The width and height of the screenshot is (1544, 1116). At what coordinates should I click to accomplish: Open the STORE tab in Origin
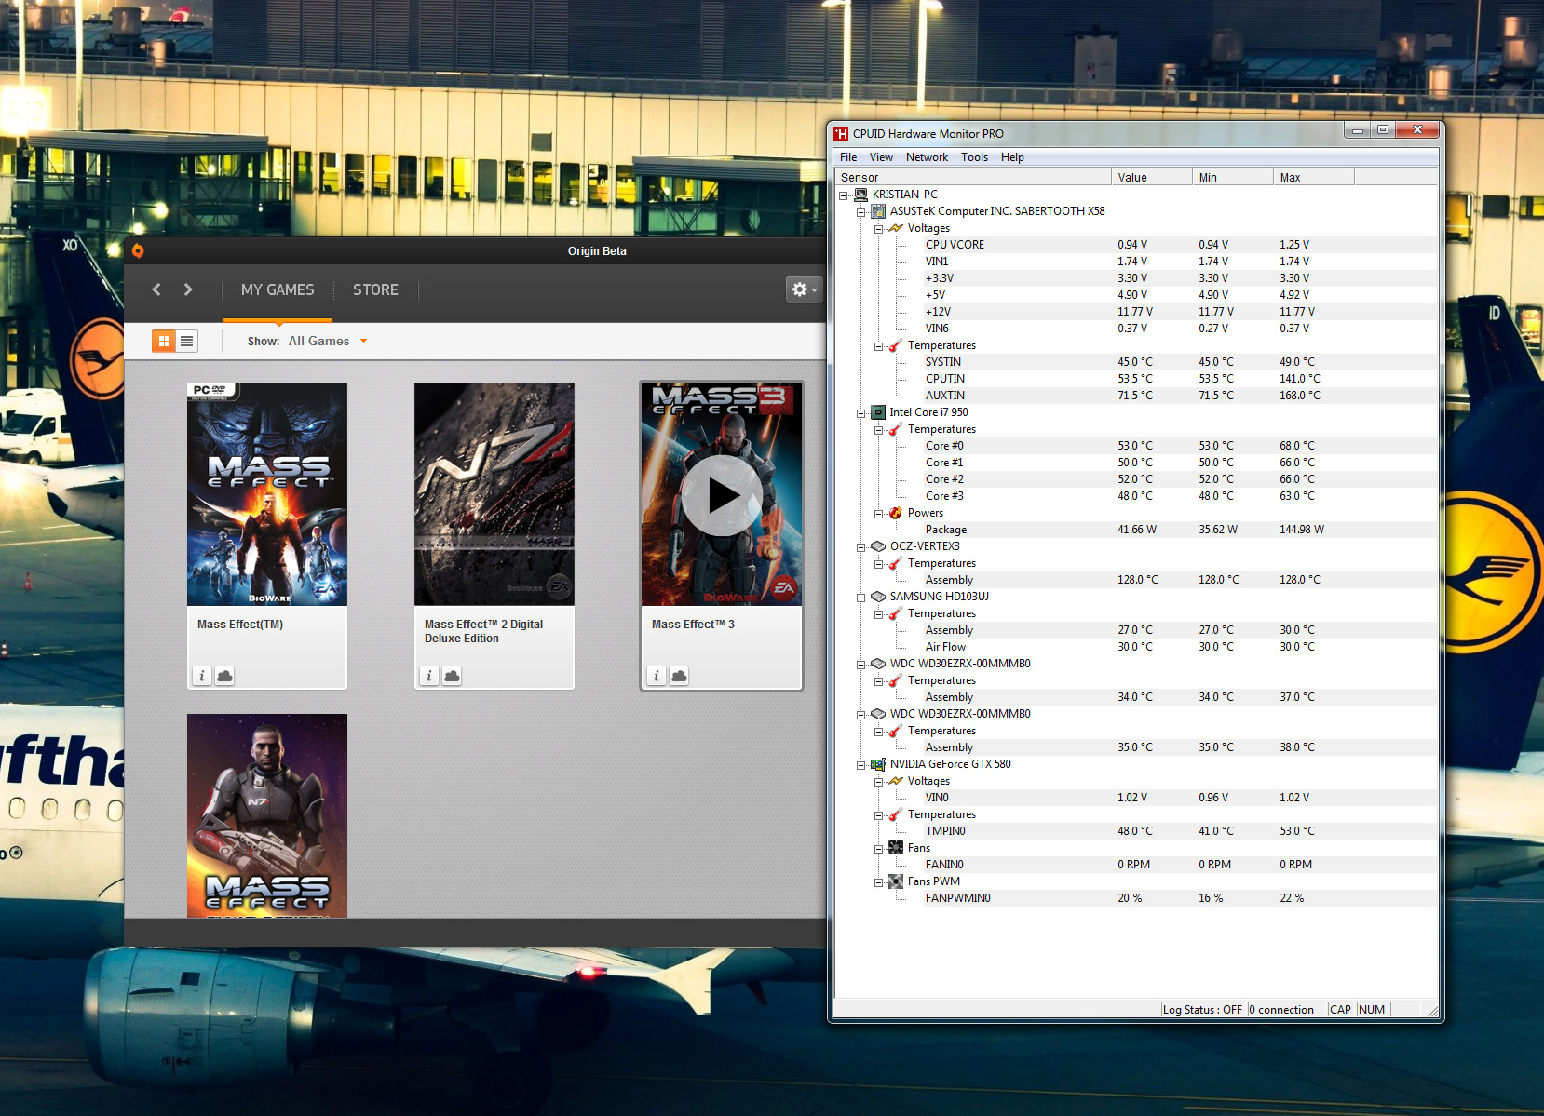(375, 289)
